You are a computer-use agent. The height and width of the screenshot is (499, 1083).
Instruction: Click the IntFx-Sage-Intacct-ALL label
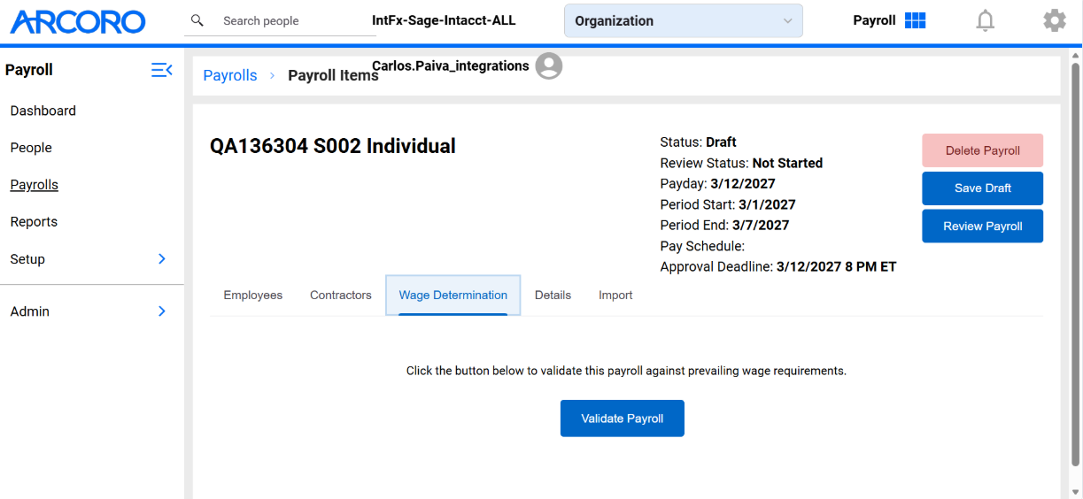[x=444, y=20]
